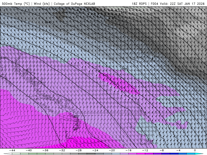
Task: Click the -16 colorbar tick label
Action: 129,150
